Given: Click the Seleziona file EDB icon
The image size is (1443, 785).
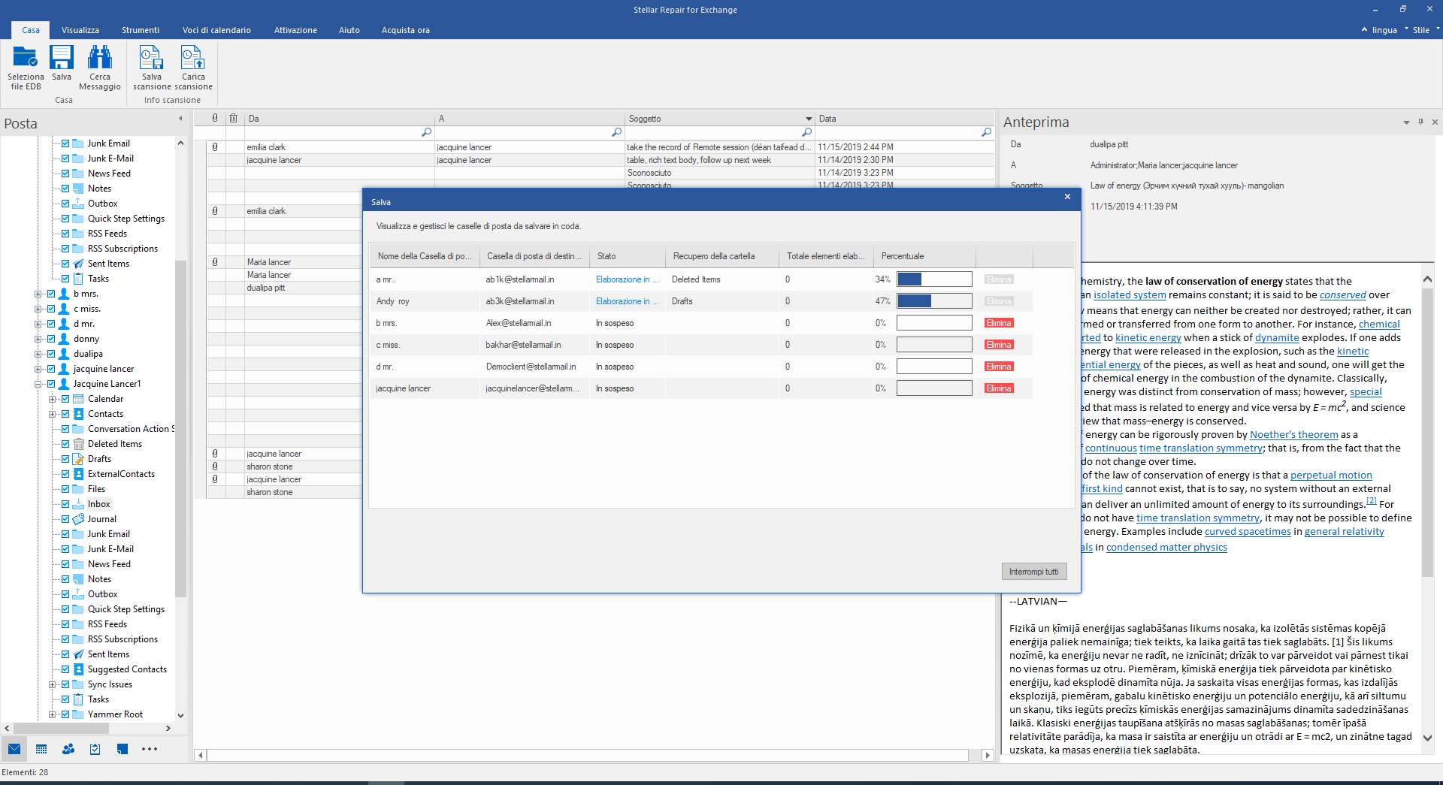Looking at the screenshot, I should coord(26,57).
